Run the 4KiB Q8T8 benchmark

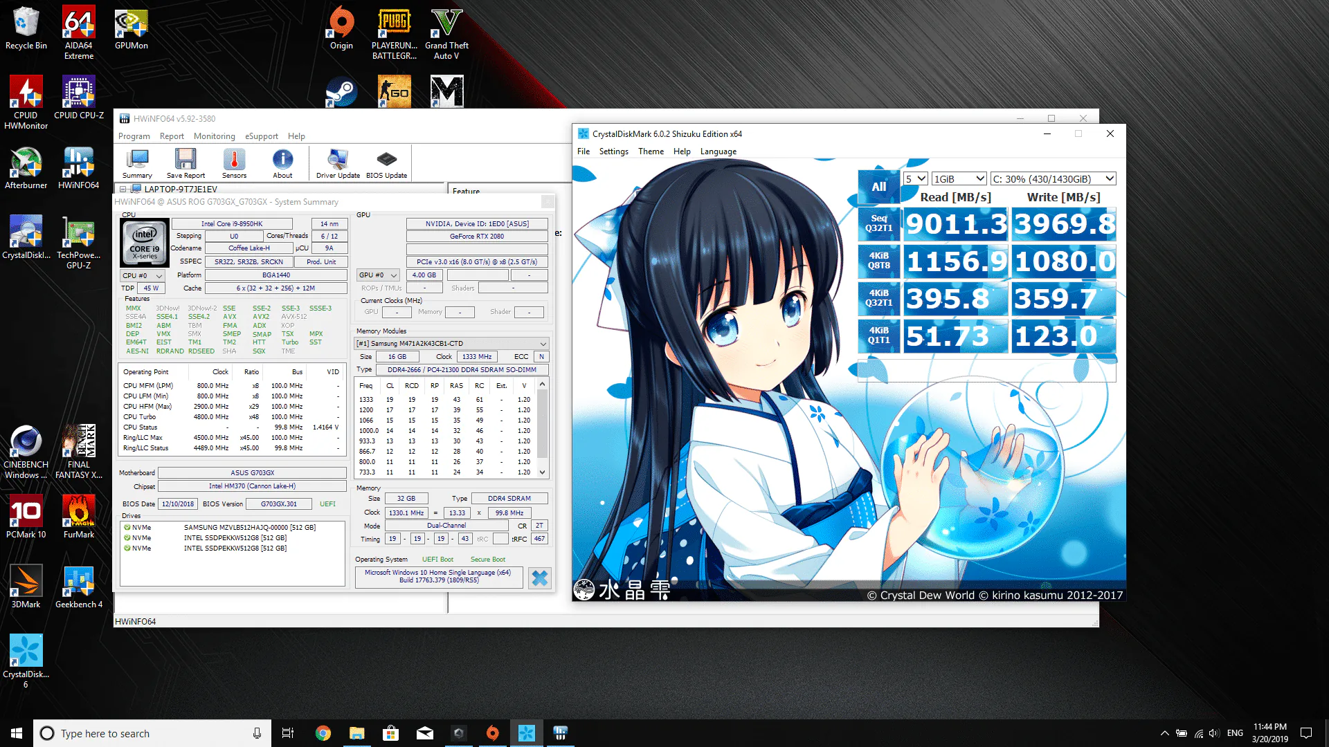coord(878,260)
